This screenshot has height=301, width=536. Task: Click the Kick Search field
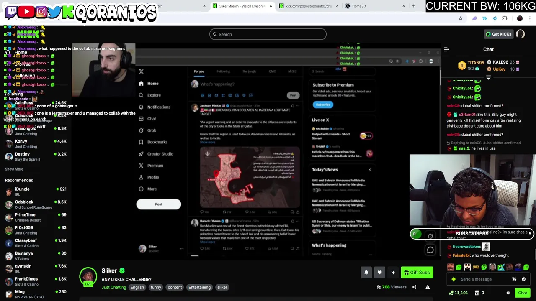(x=268, y=34)
